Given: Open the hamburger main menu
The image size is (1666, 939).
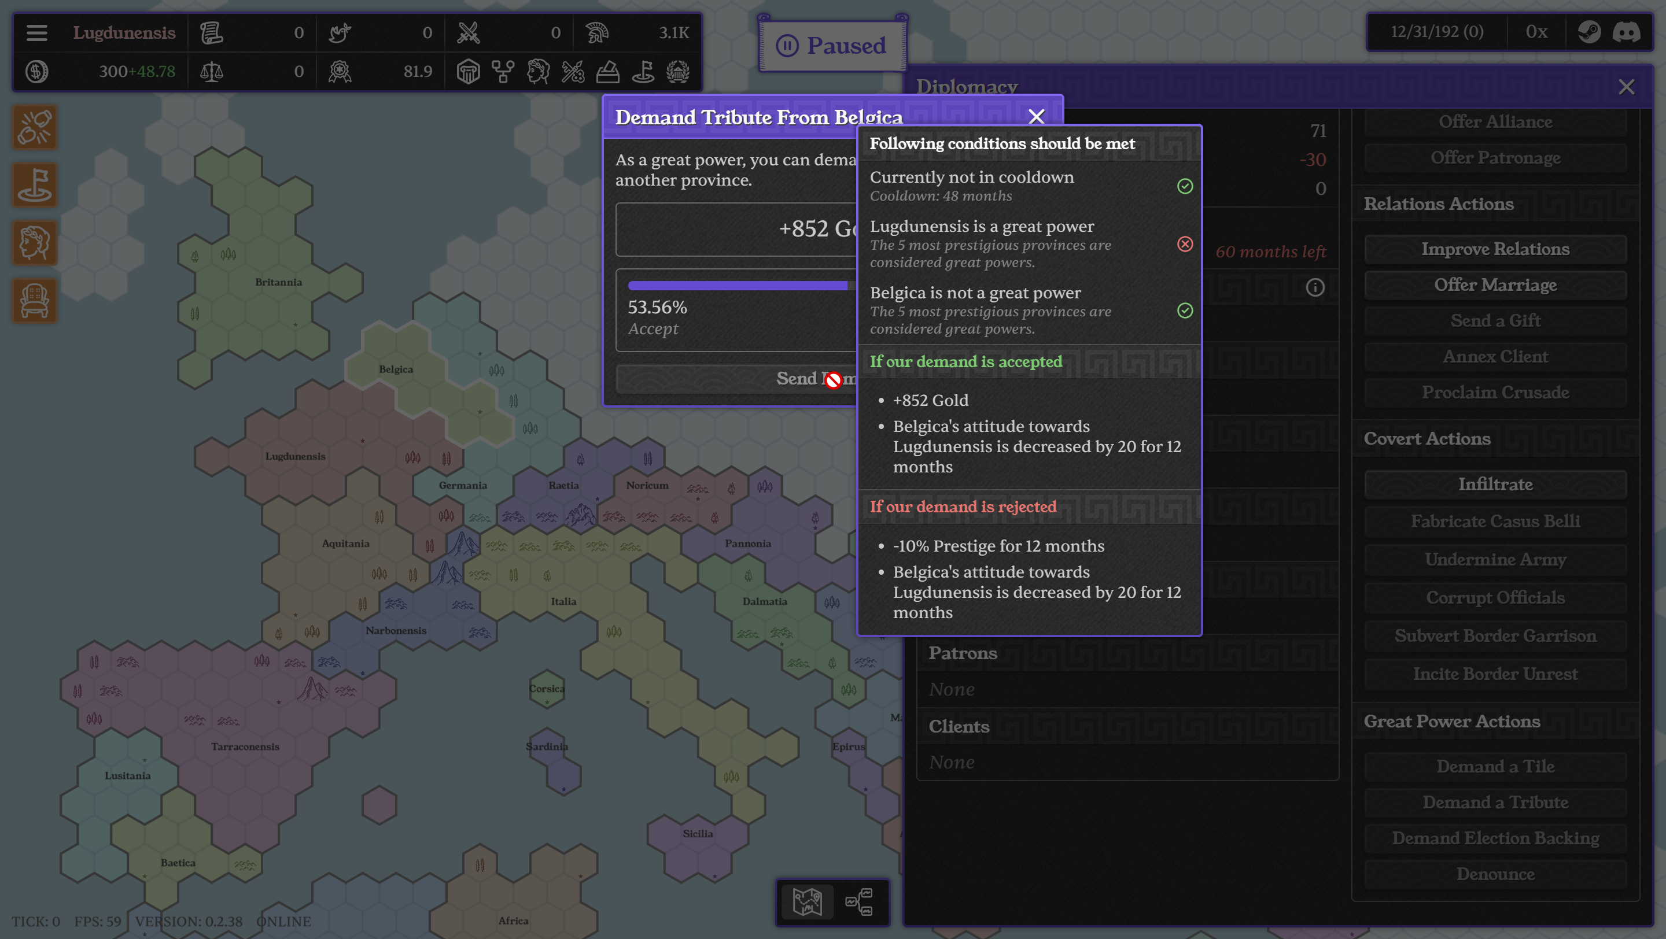Looking at the screenshot, I should click(x=37, y=32).
